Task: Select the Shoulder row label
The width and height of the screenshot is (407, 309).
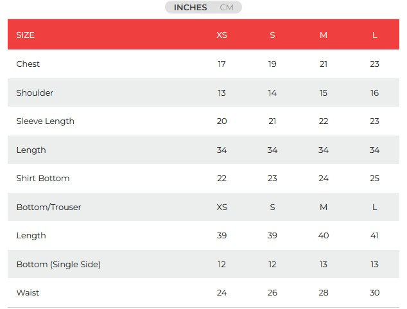Action: [35, 93]
